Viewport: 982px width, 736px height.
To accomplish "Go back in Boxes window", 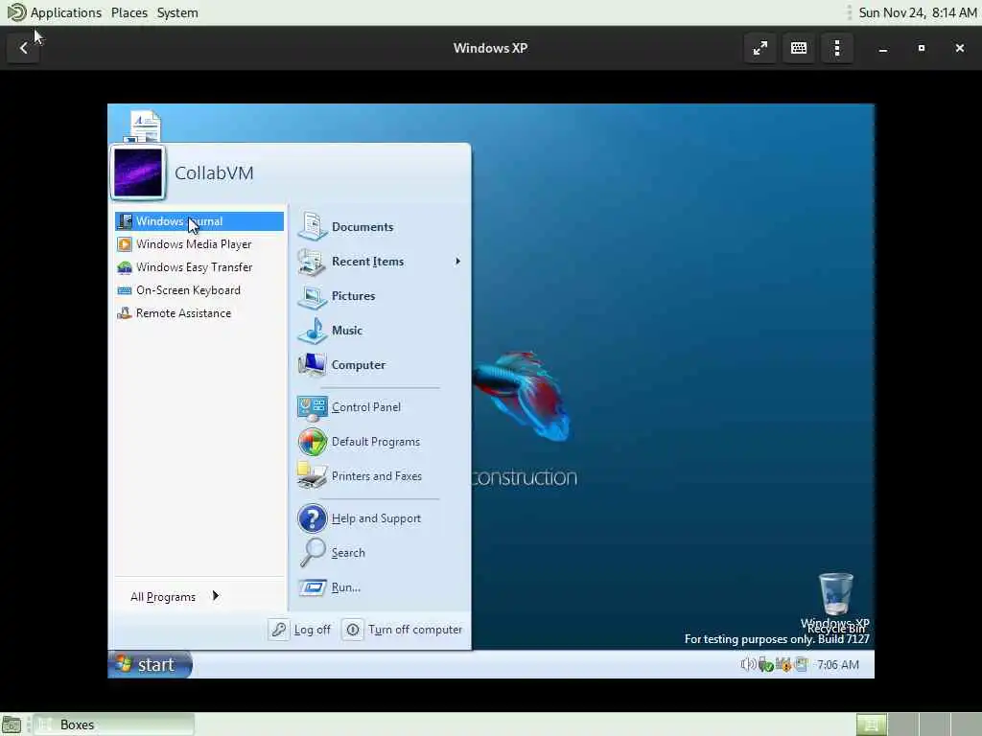I will point(23,48).
